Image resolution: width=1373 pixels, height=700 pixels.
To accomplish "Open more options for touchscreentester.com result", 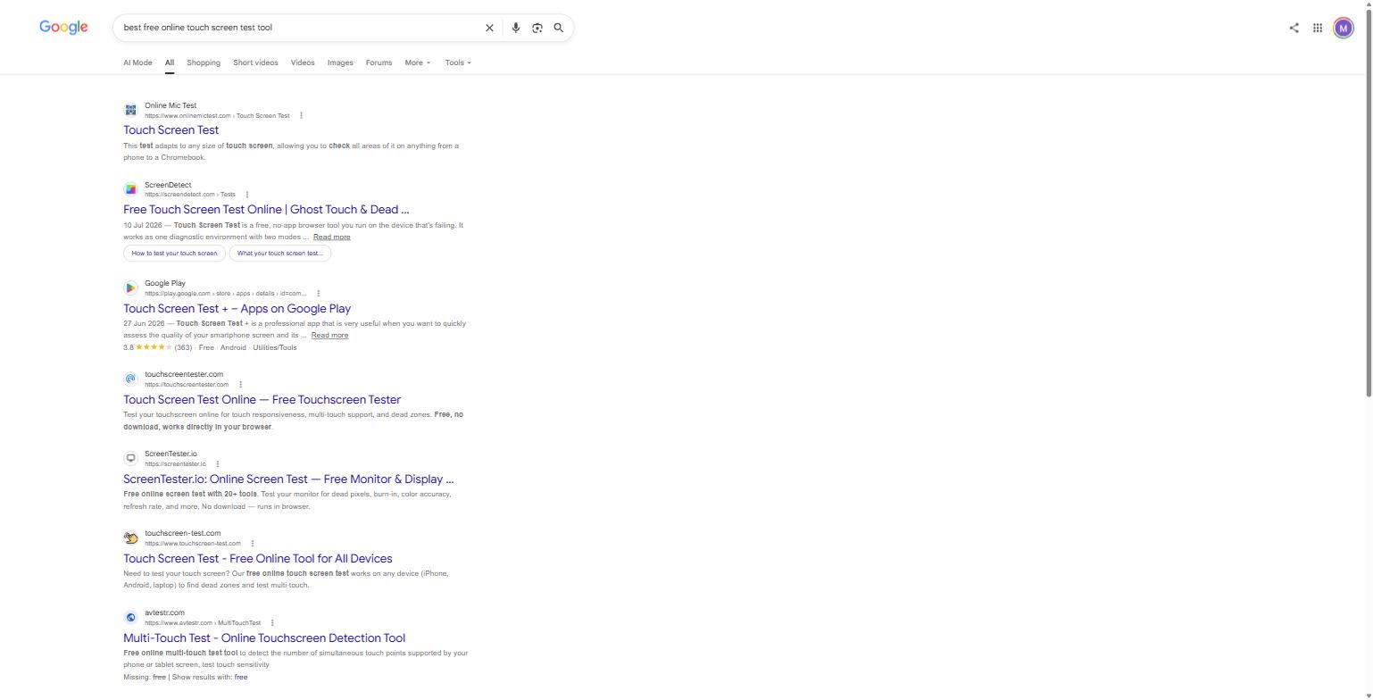I will (x=240, y=385).
